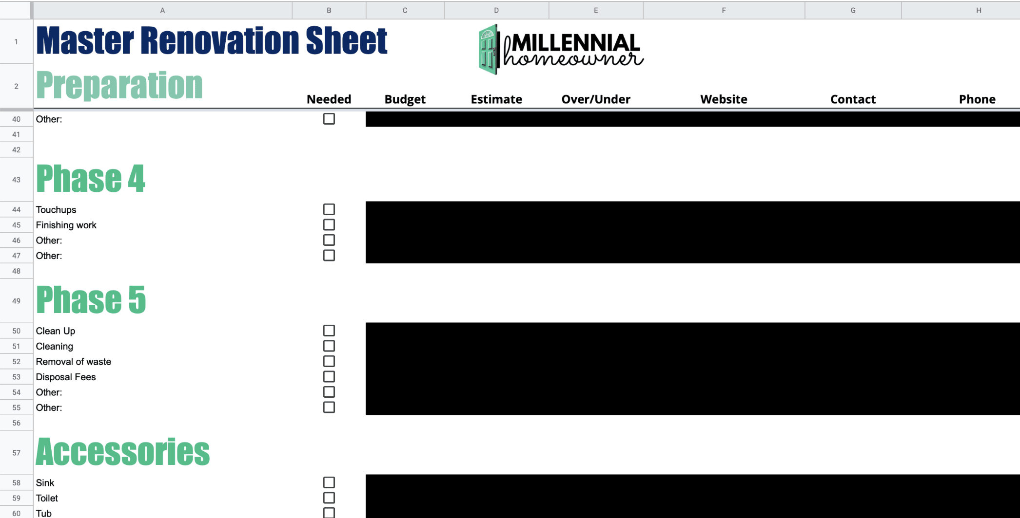1020x518 pixels.
Task: Check the Touchups needed checkbox
Action: click(x=329, y=209)
